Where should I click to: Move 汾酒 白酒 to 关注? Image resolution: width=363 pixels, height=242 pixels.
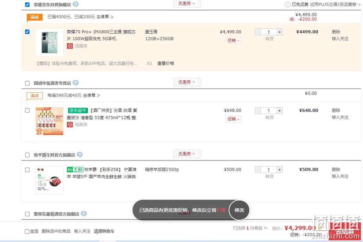click(340, 117)
